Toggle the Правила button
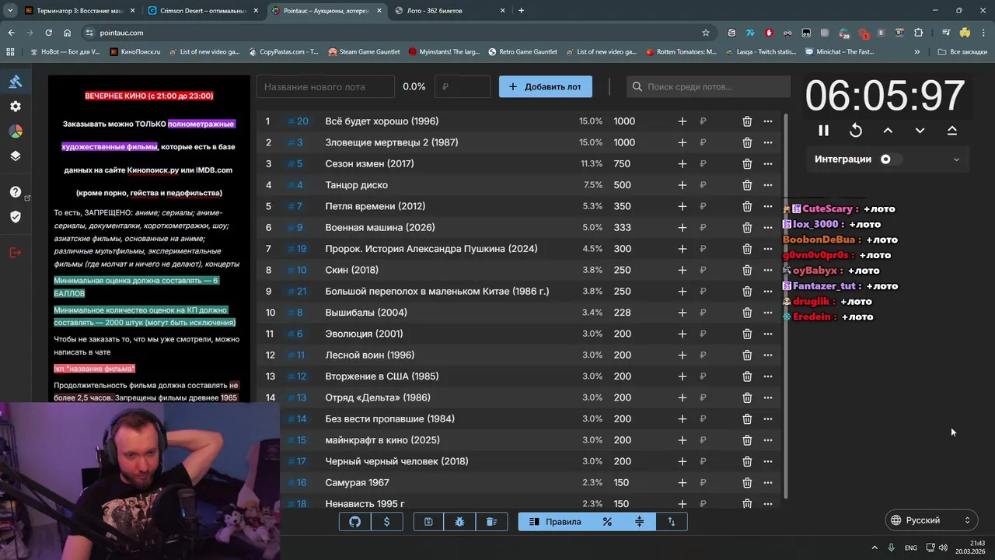Screen dimensions: 995x560 555,522
